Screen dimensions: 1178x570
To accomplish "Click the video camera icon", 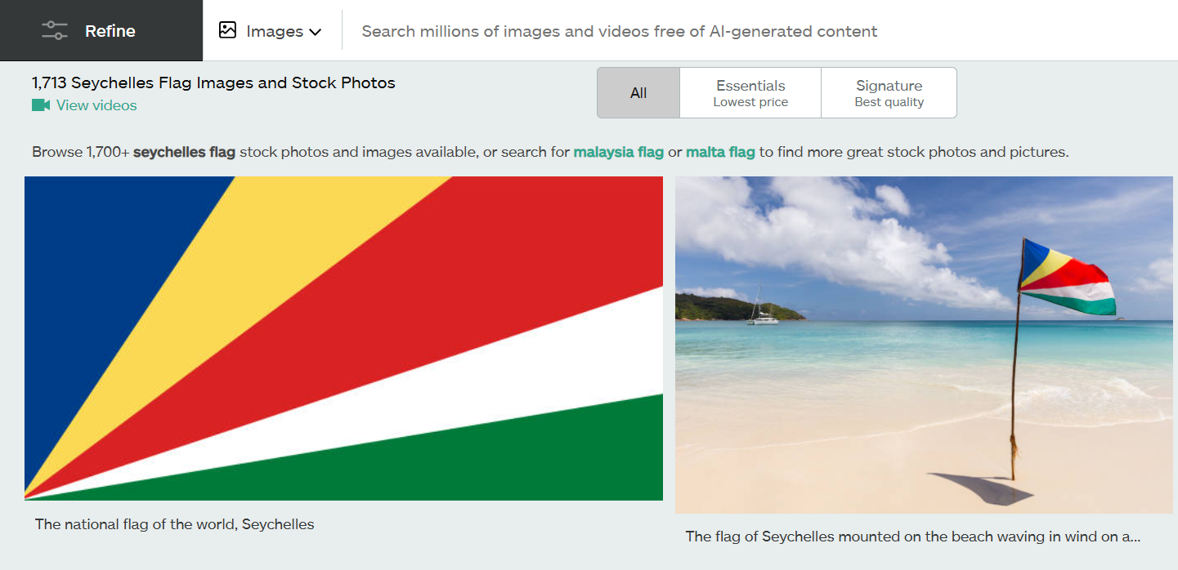I will [x=41, y=105].
